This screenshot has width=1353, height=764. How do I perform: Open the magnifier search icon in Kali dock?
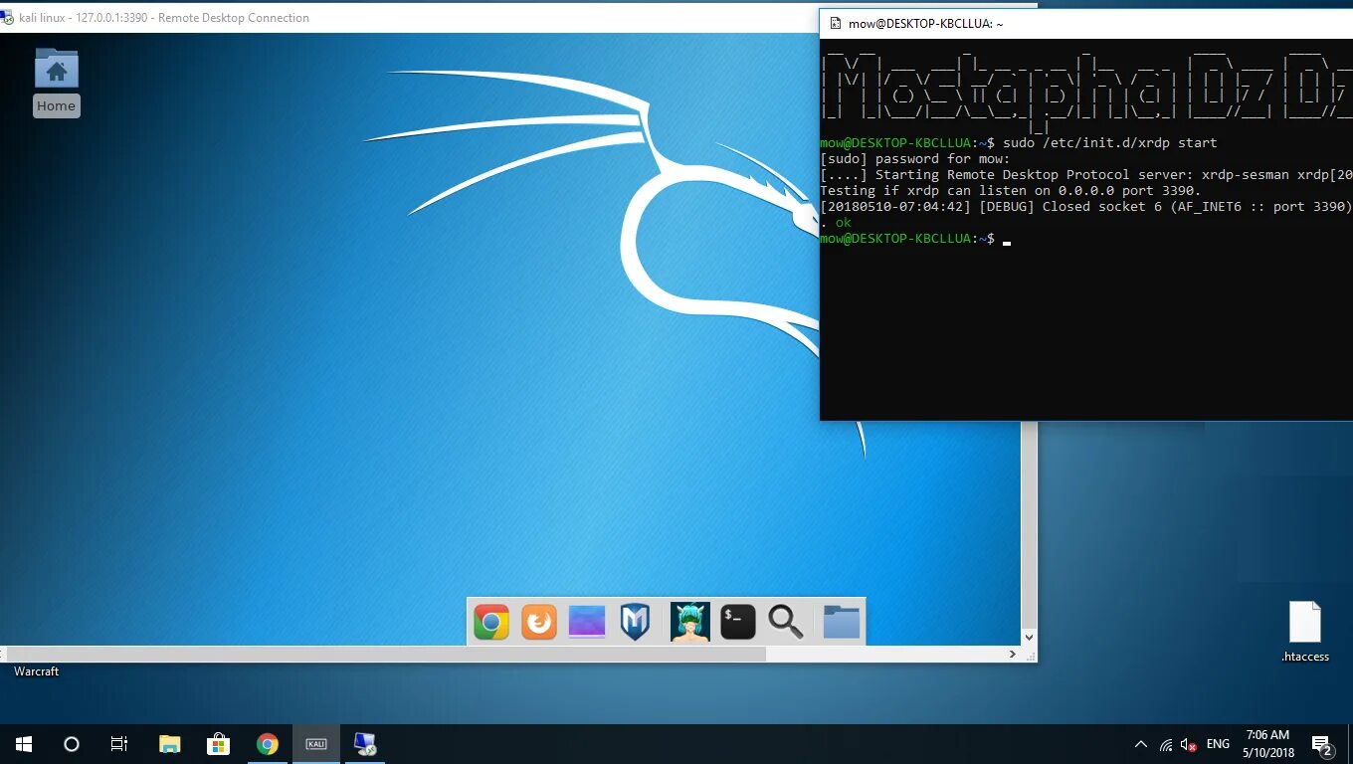[x=786, y=622]
